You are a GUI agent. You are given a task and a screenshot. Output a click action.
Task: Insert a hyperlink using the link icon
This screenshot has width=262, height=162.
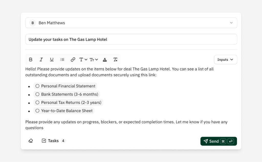click(73, 60)
